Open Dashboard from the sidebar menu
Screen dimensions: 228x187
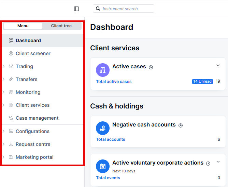28,40
